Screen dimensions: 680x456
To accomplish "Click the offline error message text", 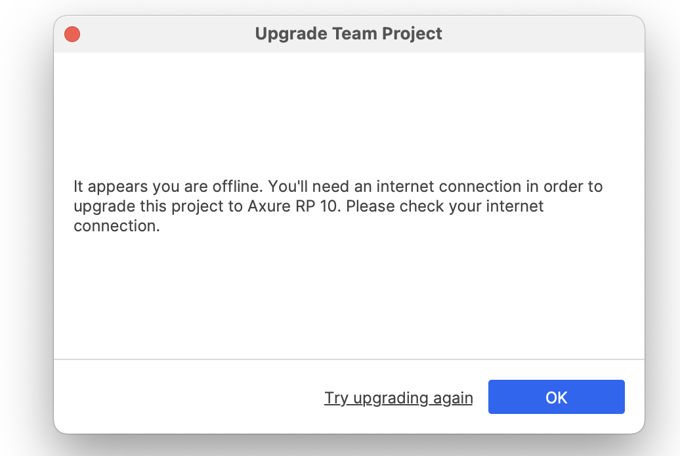I will (338, 206).
